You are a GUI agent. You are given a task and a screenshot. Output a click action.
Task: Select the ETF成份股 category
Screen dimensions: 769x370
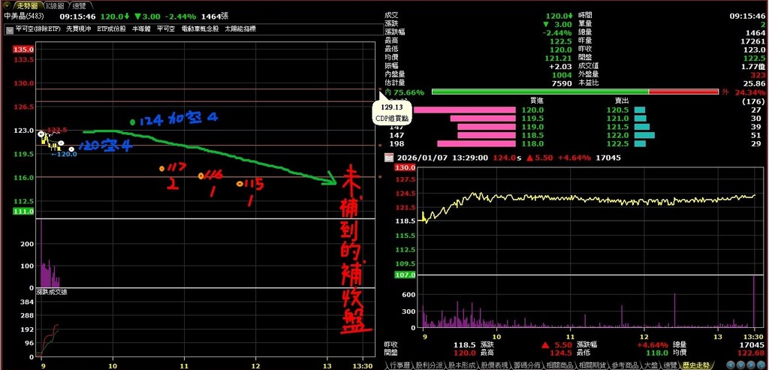coord(110,29)
